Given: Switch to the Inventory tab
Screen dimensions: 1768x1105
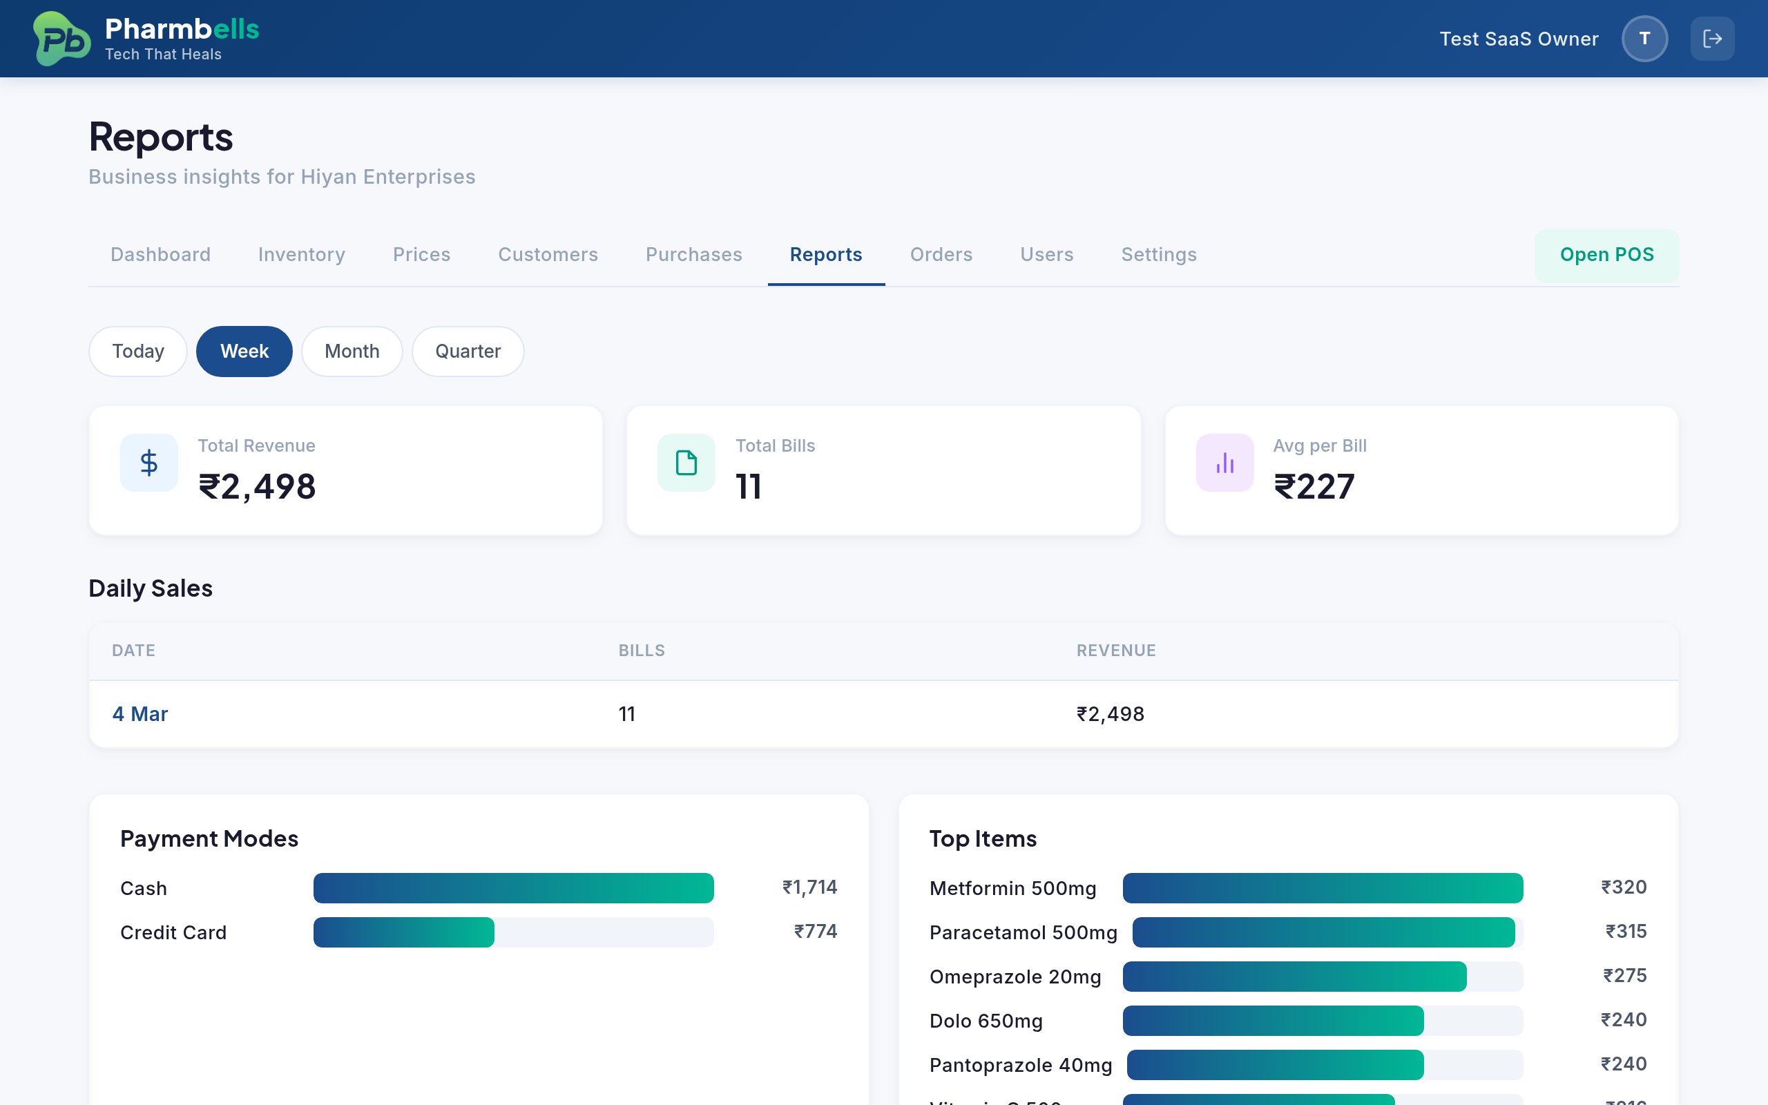Looking at the screenshot, I should point(301,254).
